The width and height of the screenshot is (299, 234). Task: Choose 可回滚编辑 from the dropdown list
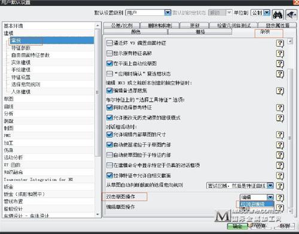pos(257,204)
